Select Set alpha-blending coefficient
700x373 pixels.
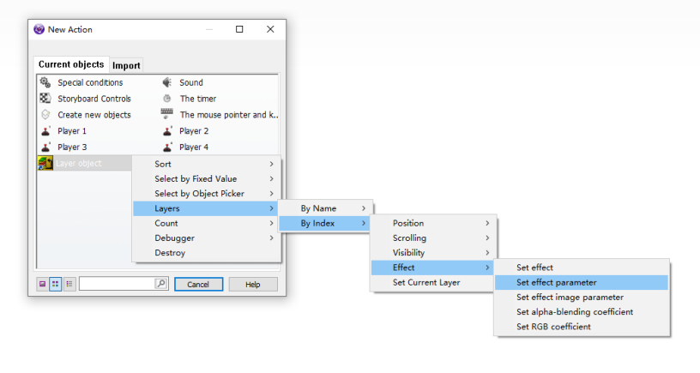(x=582, y=312)
